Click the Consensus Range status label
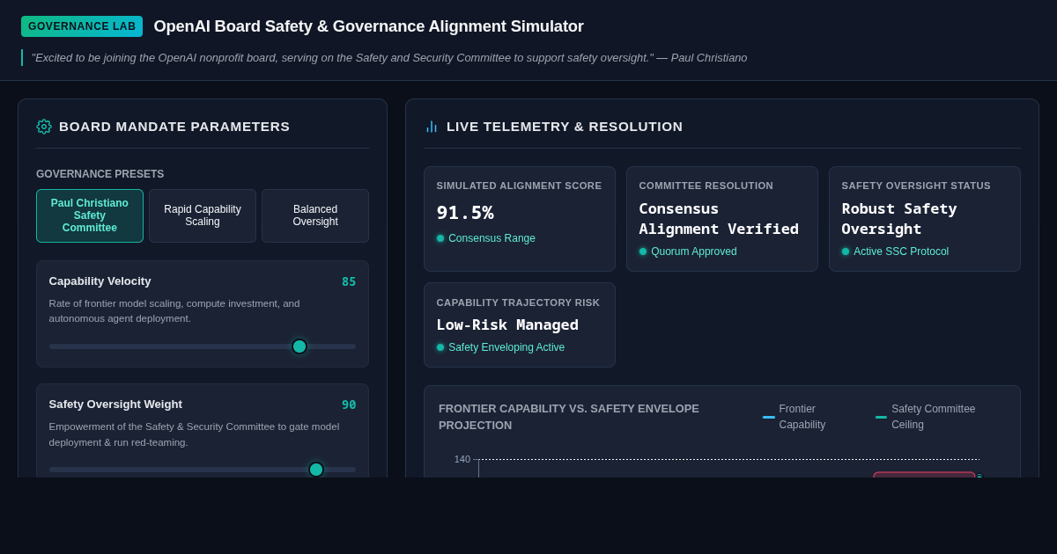This screenshot has width=1057, height=554. click(492, 238)
